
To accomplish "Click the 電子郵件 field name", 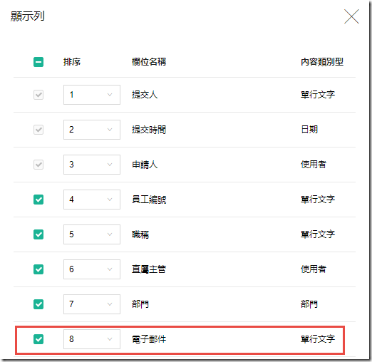I will point(149,339).
